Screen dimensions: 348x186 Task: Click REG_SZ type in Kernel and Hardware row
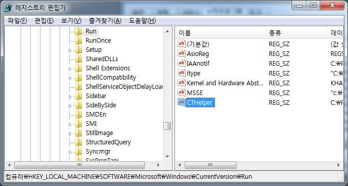coord(279,83)
